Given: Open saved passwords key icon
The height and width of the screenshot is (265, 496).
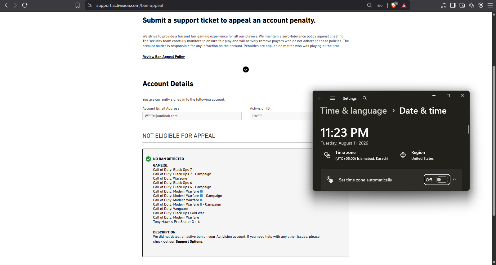Looking at the screenshot, I should 380,5.
